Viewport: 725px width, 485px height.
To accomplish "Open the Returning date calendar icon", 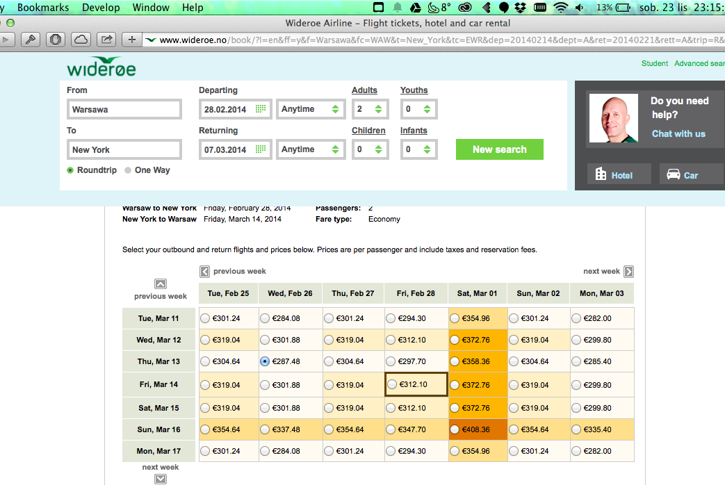I will pos(261,149).
